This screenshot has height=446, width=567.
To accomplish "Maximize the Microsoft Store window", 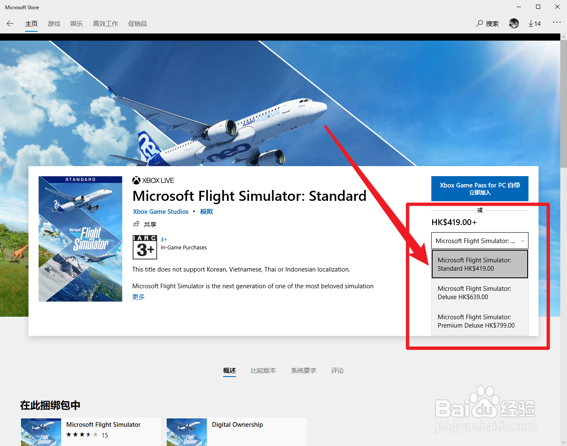I will click(538, 7).
